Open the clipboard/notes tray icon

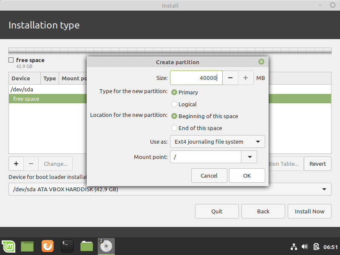(x=316, y=247)
